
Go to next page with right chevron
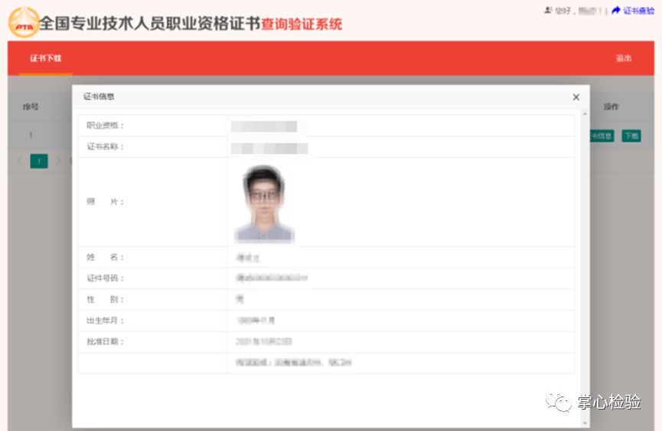coord(57,161)
